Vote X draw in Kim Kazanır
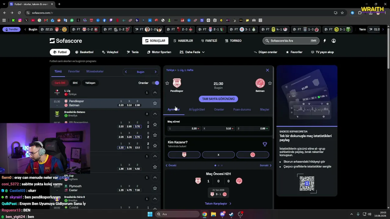The width and height of the screenshot is (390, 219). [218, 155]
